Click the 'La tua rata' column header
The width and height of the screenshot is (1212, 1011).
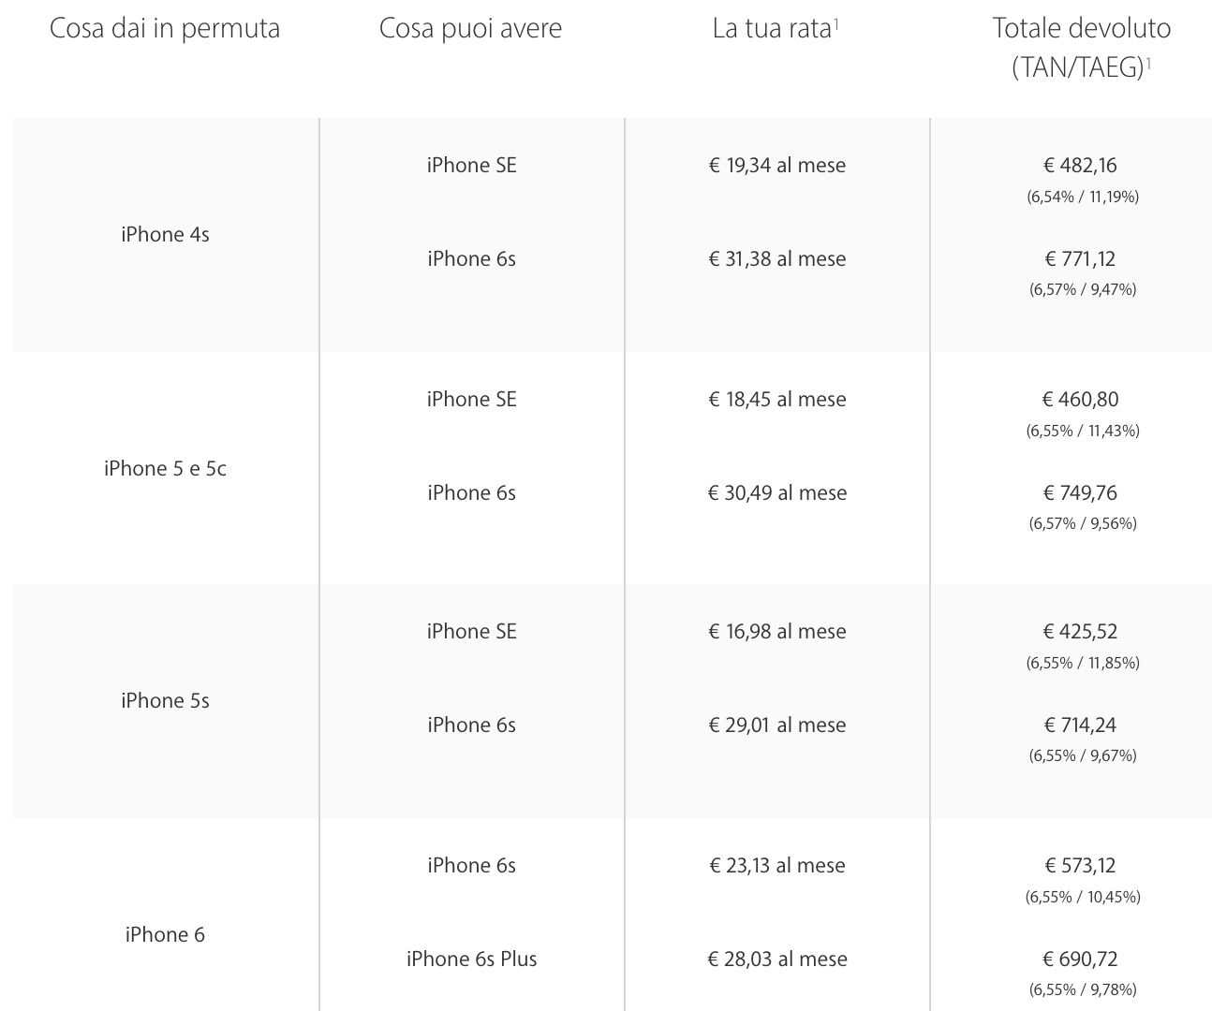pos(772,29)
